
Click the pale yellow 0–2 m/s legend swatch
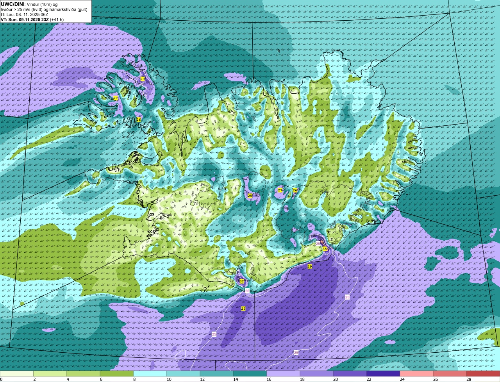pos(17,374)
